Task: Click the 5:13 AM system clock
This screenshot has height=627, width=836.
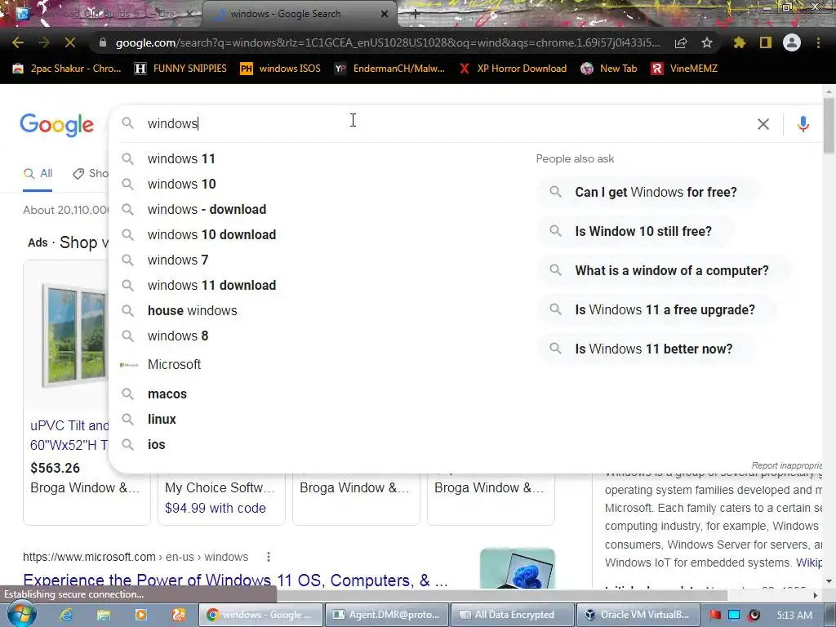Action: point(794,616)
